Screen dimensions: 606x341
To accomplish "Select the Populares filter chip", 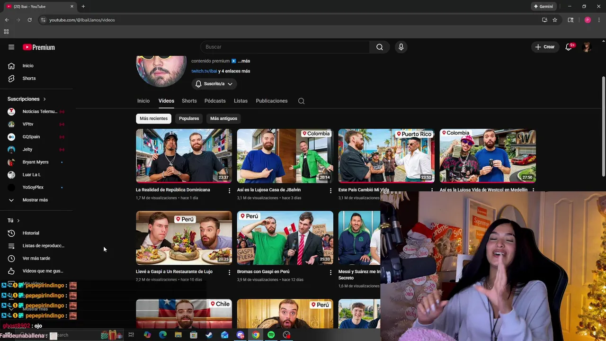I will [x=189, y=118].
